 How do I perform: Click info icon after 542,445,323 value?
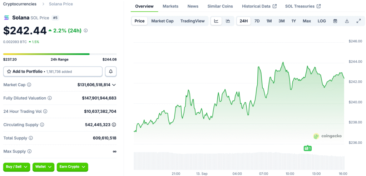click(114, 125)
